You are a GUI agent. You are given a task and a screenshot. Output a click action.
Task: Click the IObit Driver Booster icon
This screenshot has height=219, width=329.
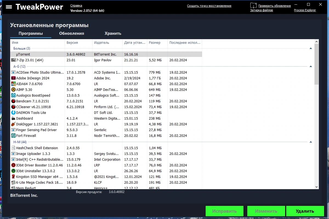[x=13, y=165]
